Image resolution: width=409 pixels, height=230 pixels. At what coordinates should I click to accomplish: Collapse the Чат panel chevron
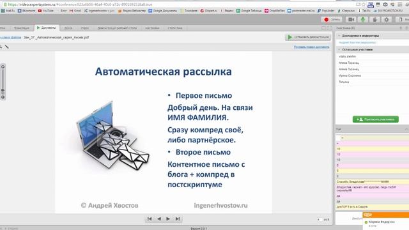click(x=406, y=129)
